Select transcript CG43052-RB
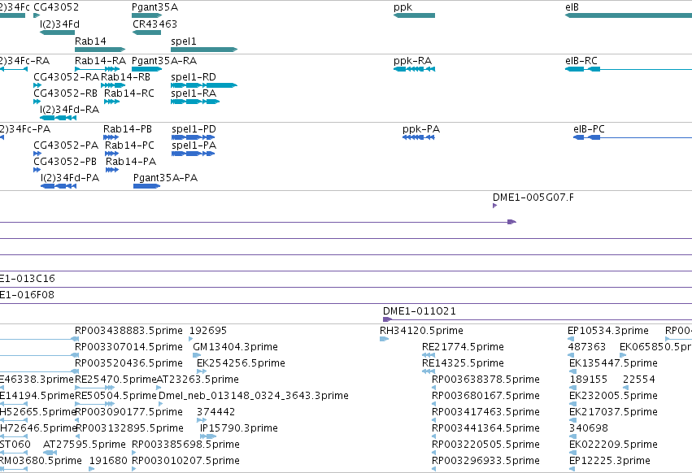This screenshot has width=692, height=473. tap(37, 102)
